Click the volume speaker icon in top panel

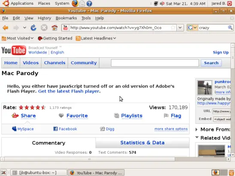(x=162, y=3)
